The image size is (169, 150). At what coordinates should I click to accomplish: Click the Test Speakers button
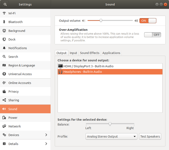click(x=150, y=137)
